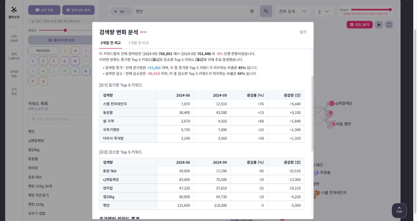
Task: Toggle cluster E chip
Action: pos(43,61)
